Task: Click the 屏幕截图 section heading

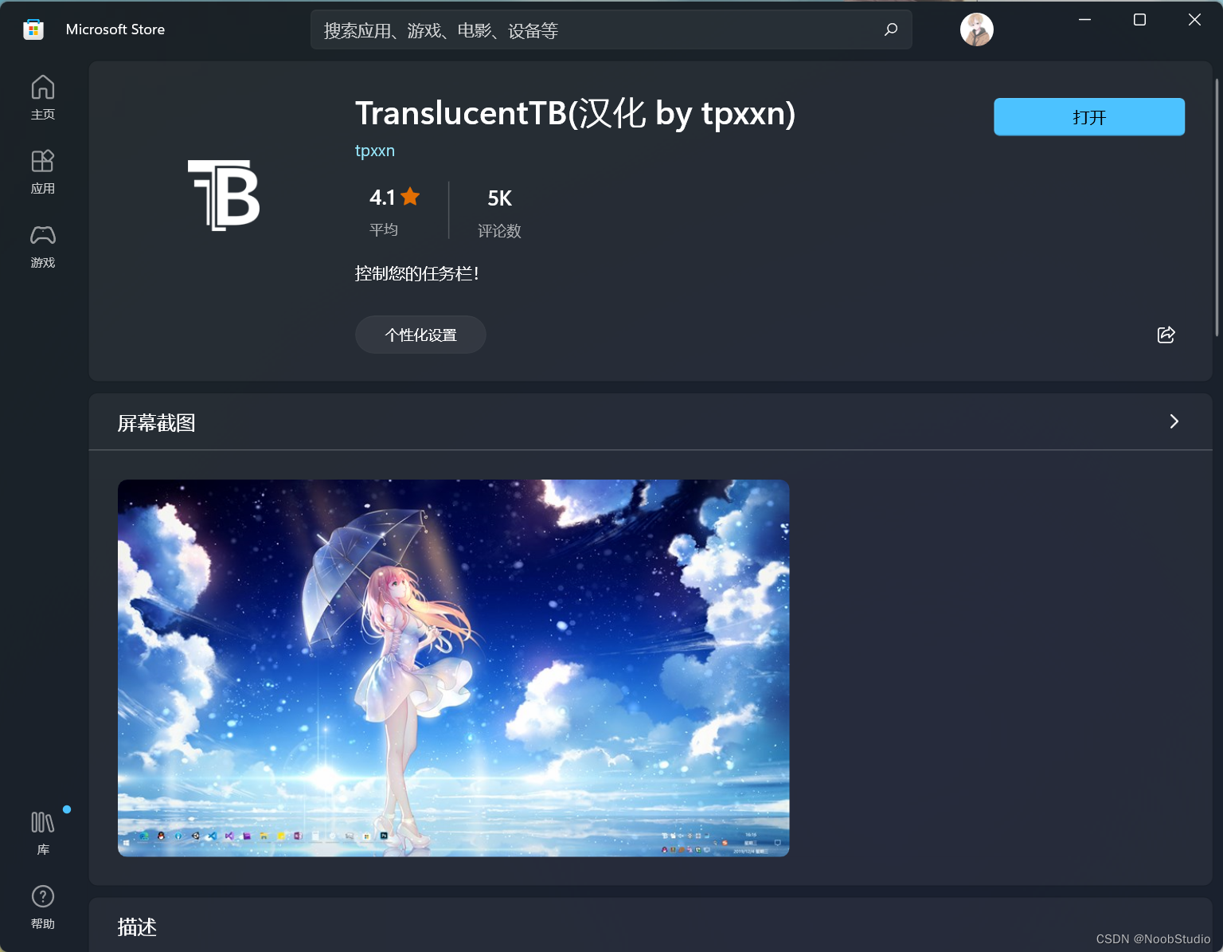Action: point(157,423)
